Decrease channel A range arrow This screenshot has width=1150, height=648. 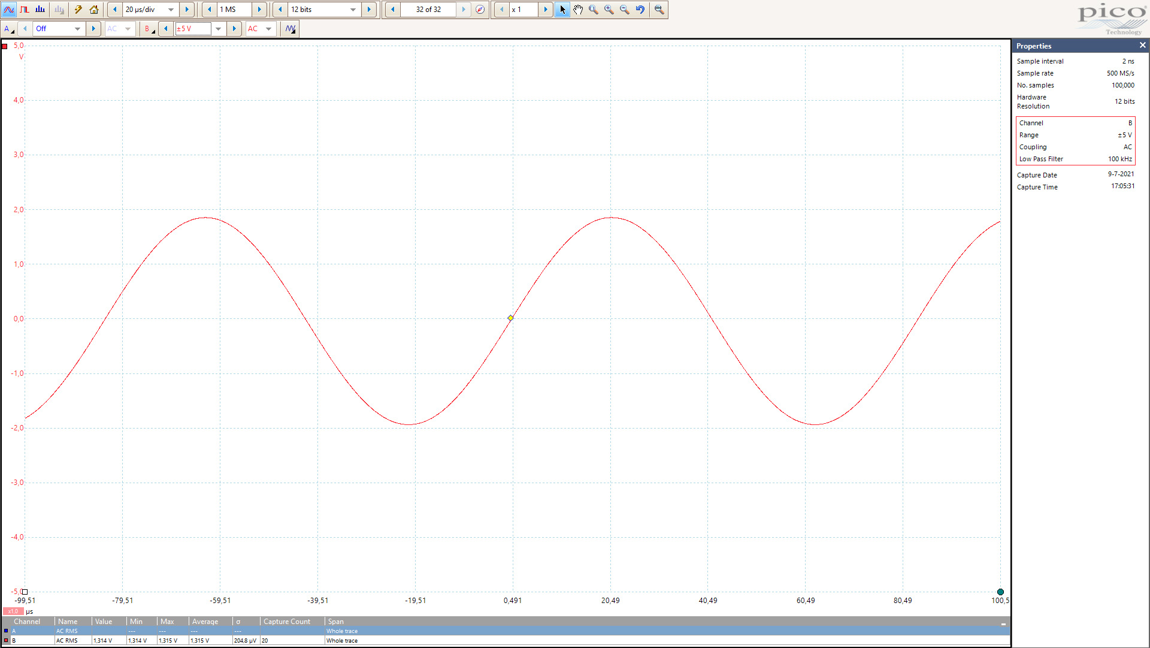pyautogui.click(x=25, y=29)
